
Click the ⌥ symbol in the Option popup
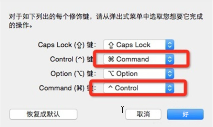[x=111, y=73]
